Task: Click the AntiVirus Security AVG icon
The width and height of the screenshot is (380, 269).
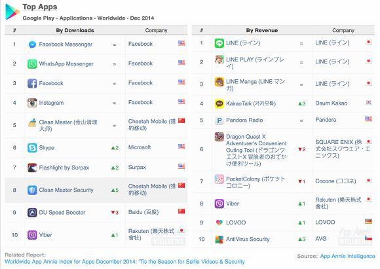Action: pos(219,239)
